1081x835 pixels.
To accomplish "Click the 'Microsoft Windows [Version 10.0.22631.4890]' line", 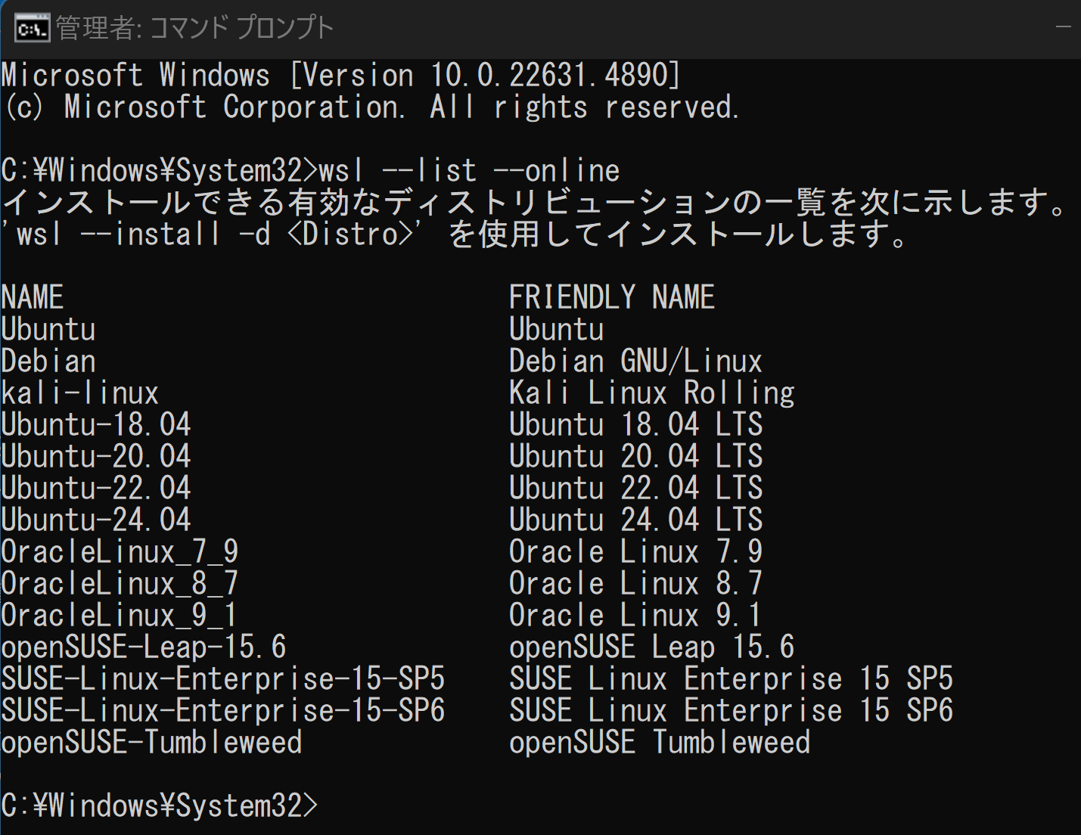I will pyautogui.click(x=341, y=75).
